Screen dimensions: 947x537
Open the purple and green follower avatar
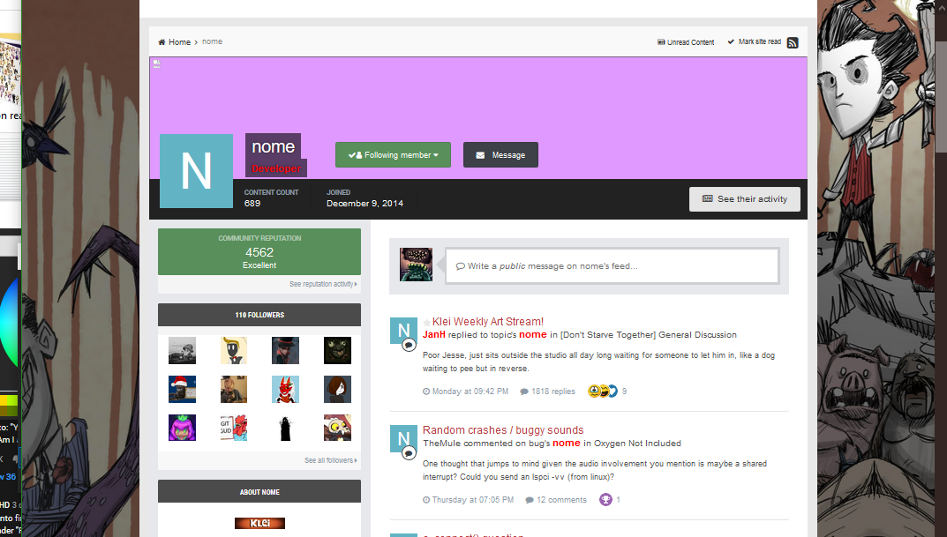[x=182, y=428]
